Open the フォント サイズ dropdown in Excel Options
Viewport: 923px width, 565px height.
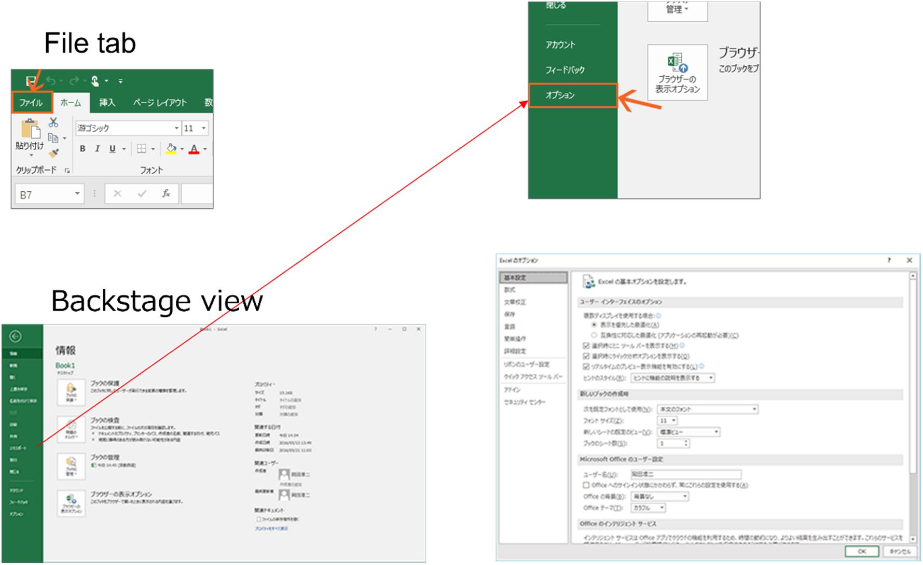(667, 420)
